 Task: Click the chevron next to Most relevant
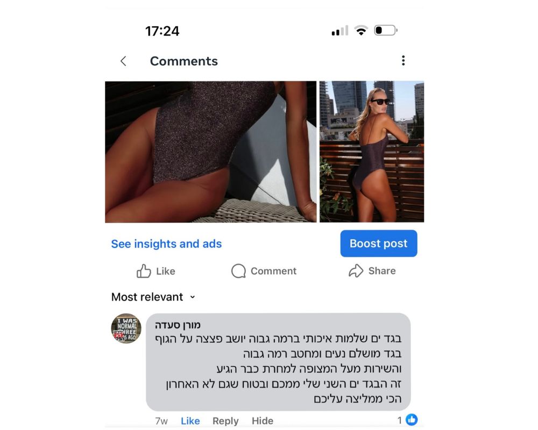pyautogui.click(x=193, y=297)
